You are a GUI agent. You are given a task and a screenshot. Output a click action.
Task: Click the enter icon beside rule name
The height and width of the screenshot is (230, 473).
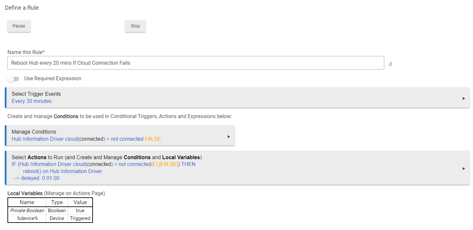click(x=390, y=64)
